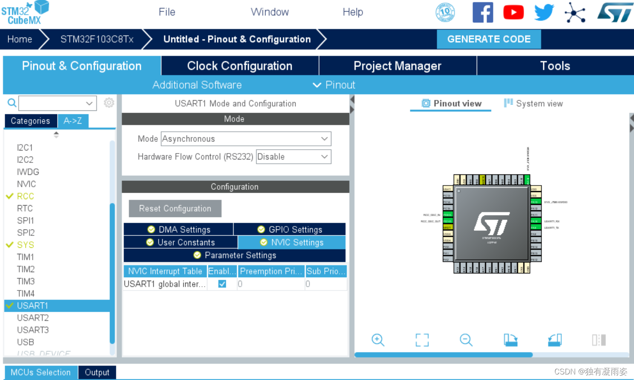
Task: Select TIM4 in the peripheral list
Action: [26, 293]
